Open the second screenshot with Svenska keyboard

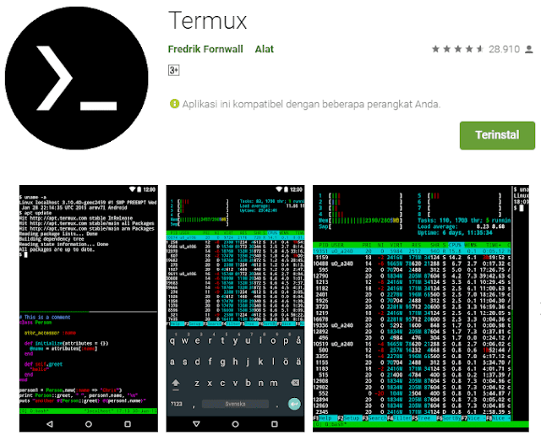pyautogui.click(x=235, y=308)
